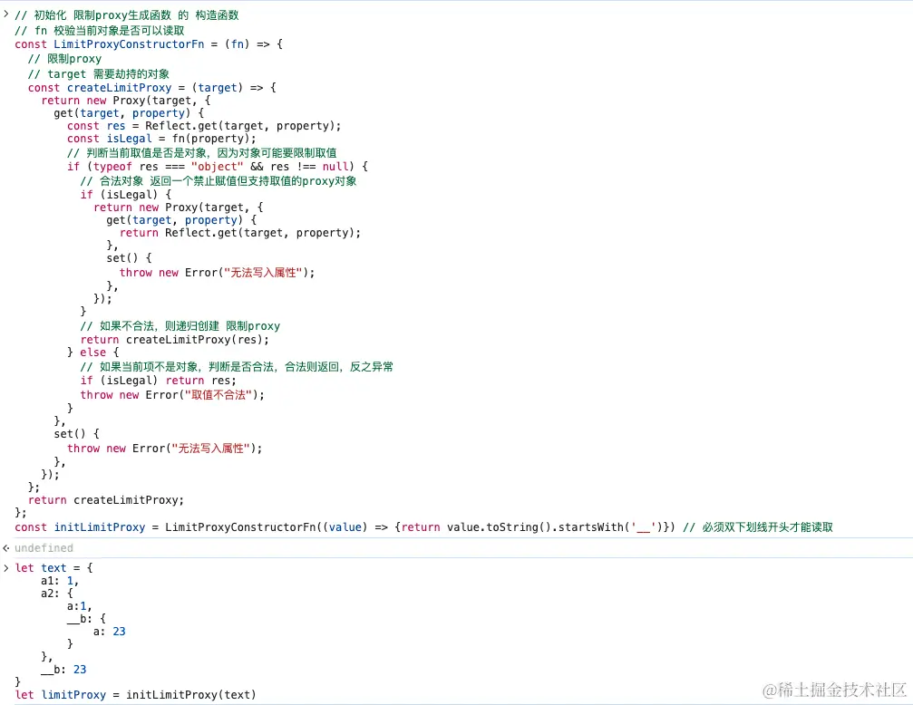Click the comment '// 如果不合法，则递归创建 限制proxy'
Image resolution: width=913 pixels, height=705 pixels.
coord(180,326)
